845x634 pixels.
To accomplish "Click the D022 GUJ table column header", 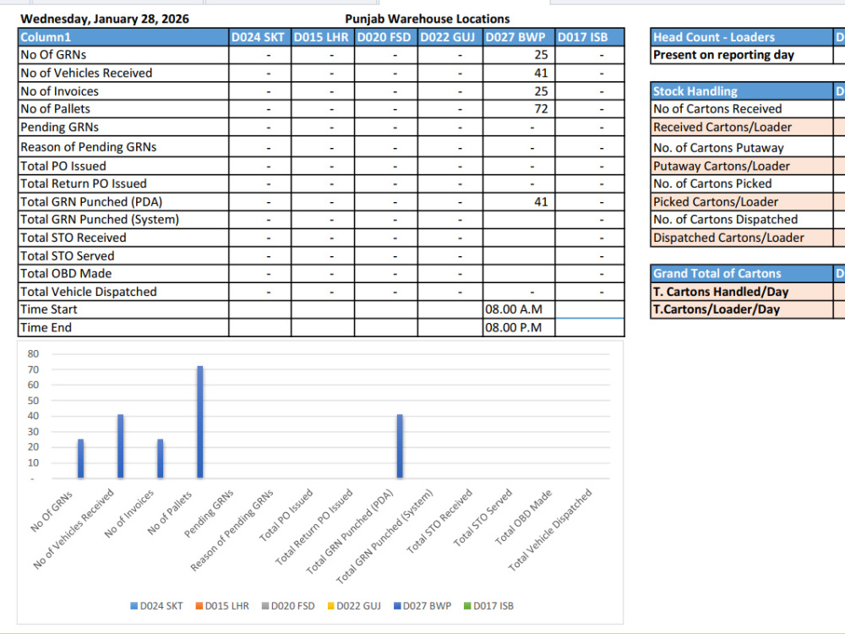I will pyautogui.click(x=450, y=37).
